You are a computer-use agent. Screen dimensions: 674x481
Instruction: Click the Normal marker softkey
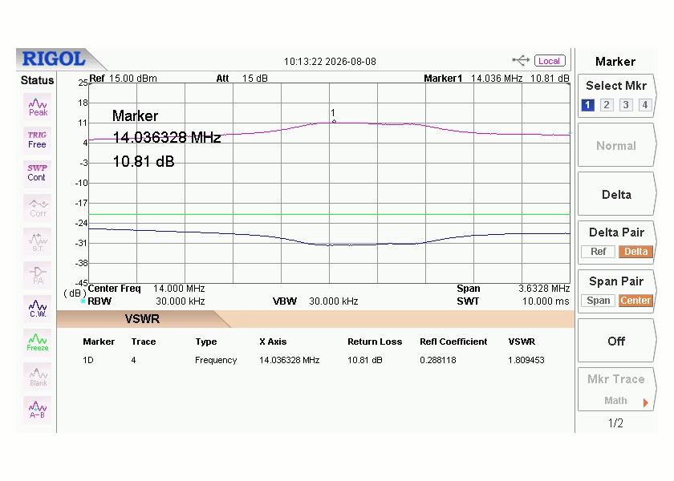pyautogui.click(x=616, y=146)
